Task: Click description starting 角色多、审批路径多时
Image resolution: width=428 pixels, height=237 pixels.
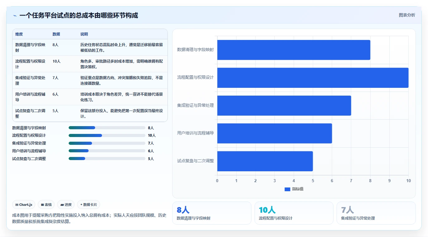Action: click(122, 64)
